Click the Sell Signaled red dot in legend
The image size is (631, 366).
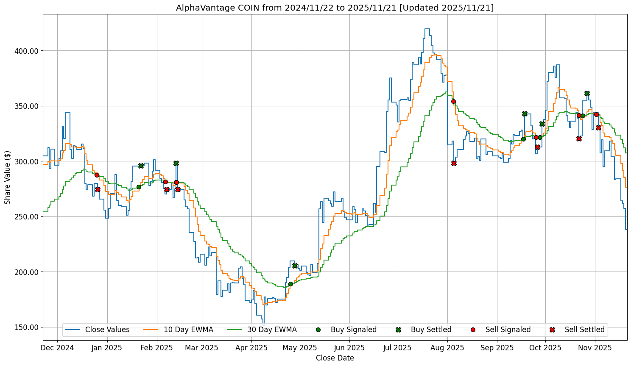coord(473,330)
